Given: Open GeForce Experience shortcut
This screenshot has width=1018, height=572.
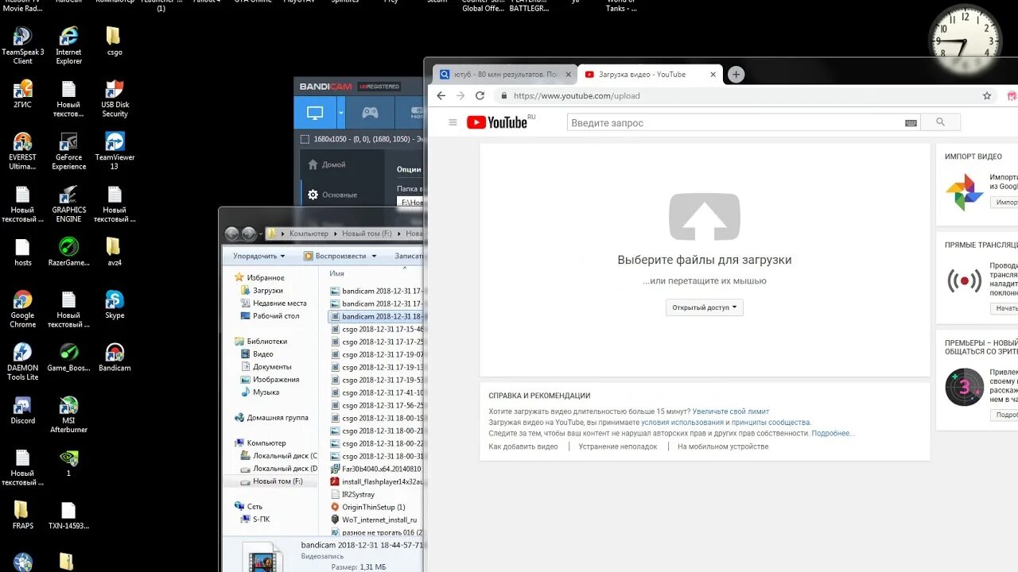Looking at the screenshot, I should (69, 151).
